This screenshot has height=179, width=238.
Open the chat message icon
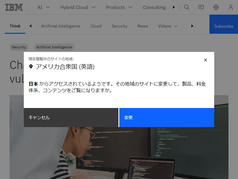[201, 7]
